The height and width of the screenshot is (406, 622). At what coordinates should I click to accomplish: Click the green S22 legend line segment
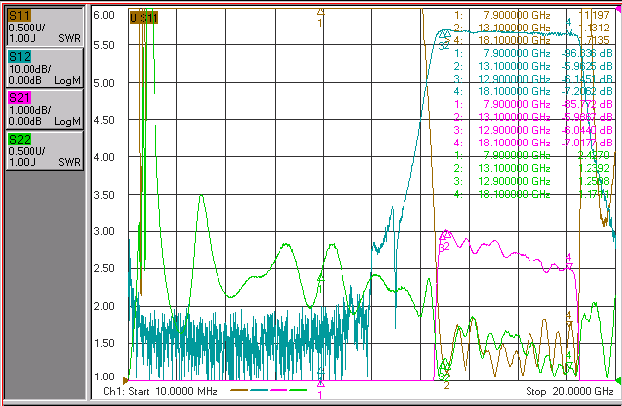point(298,390)
